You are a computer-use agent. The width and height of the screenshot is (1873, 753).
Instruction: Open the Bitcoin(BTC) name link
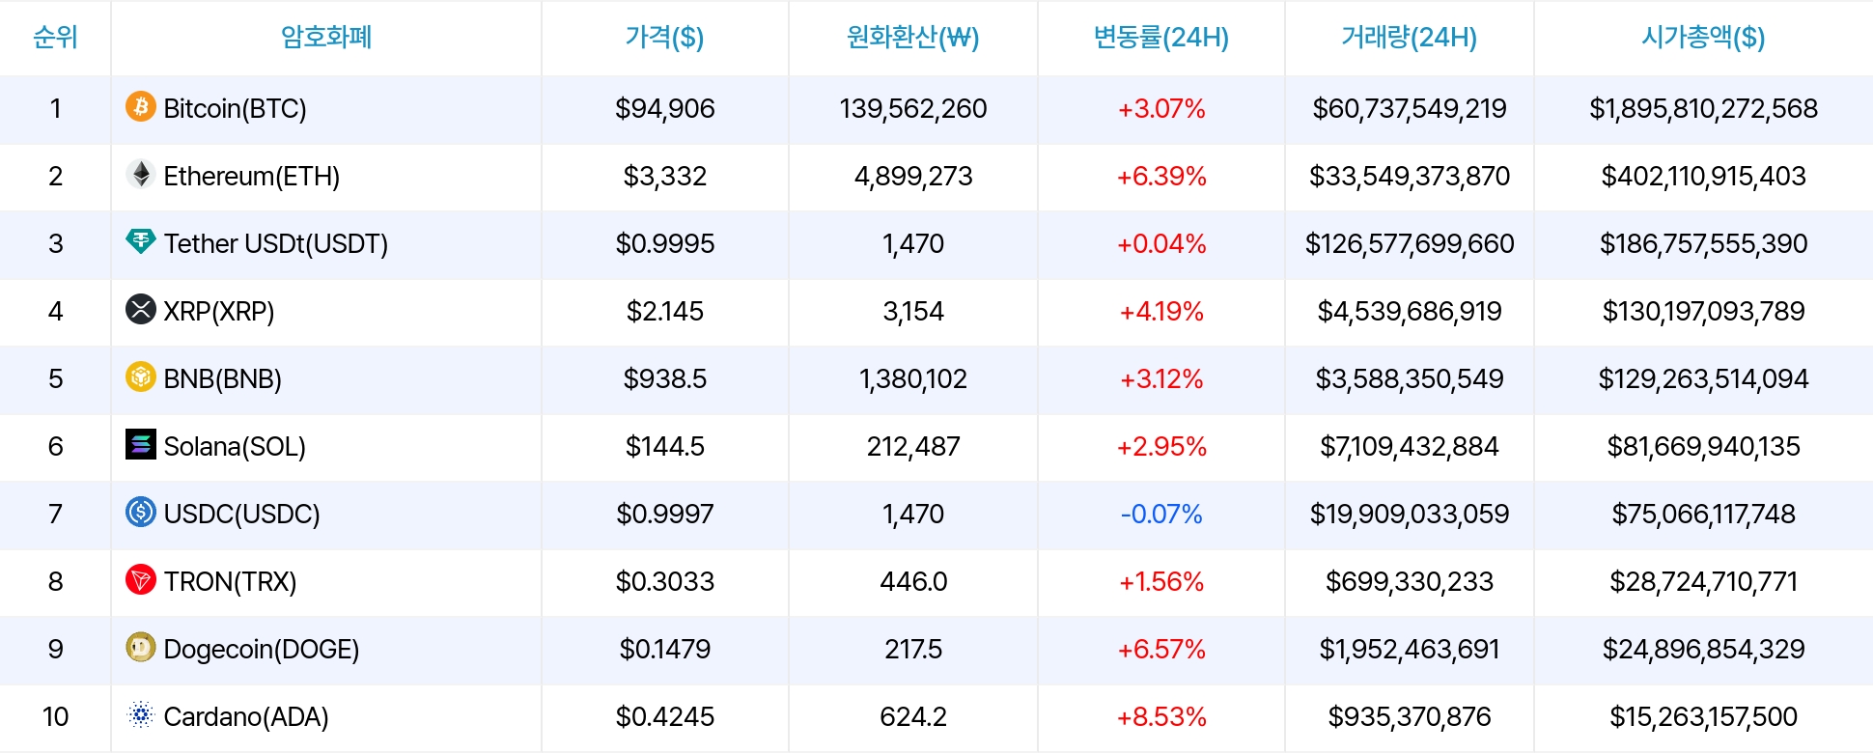pyautogui.click(x=235, y=108)
